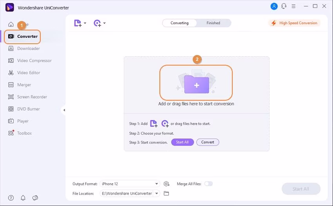Viewport: 333px width, 206px height.
Task: Click the Player icon in sidebar
Action: coord(11,121)
